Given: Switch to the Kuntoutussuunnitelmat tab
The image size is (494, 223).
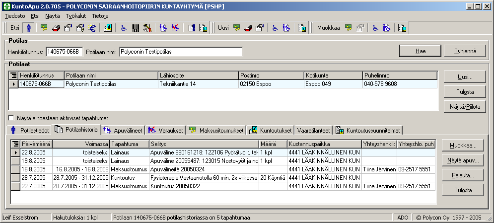Looking at the screenshot, I should click(x=368, y=130).
